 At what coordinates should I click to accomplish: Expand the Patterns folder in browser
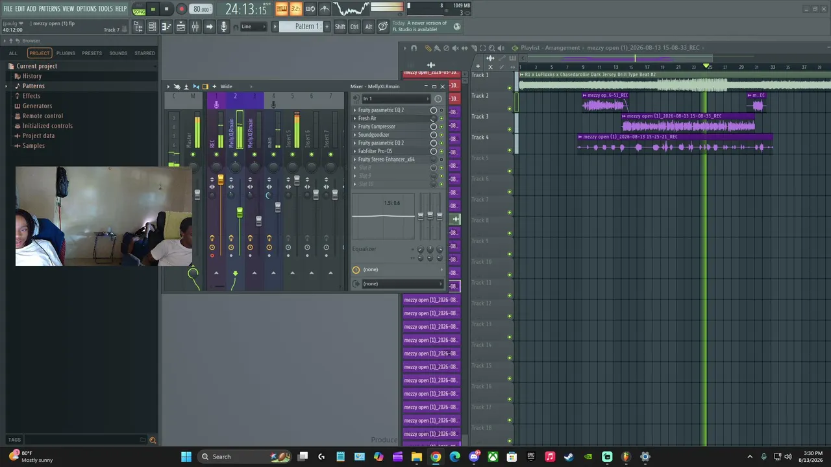tap(34, 86)
